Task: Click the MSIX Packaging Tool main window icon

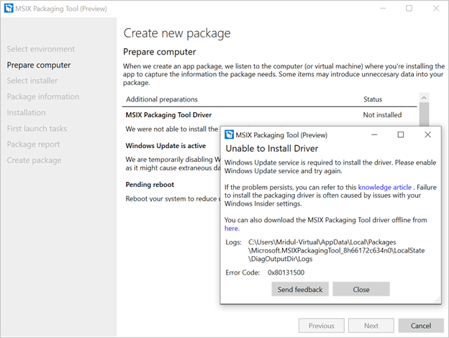Action: [x=10, y=9]
